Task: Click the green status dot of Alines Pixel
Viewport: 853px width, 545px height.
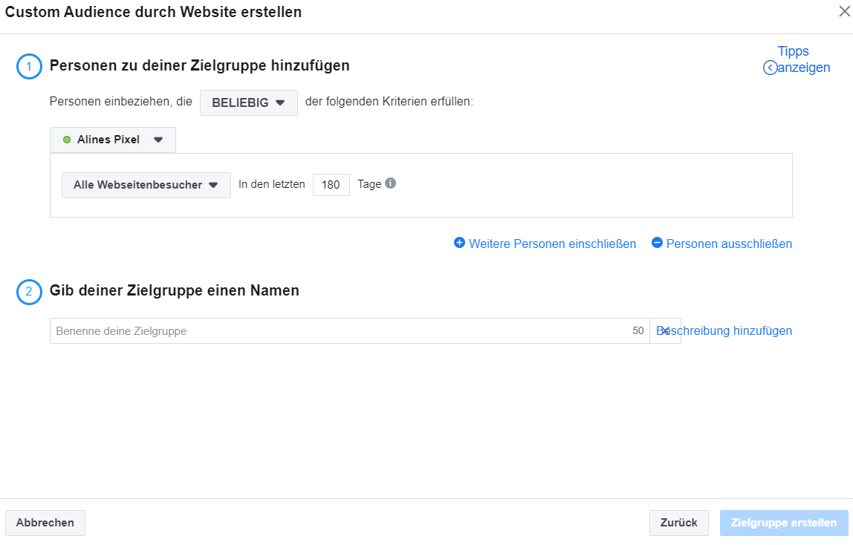Action: 67,140
